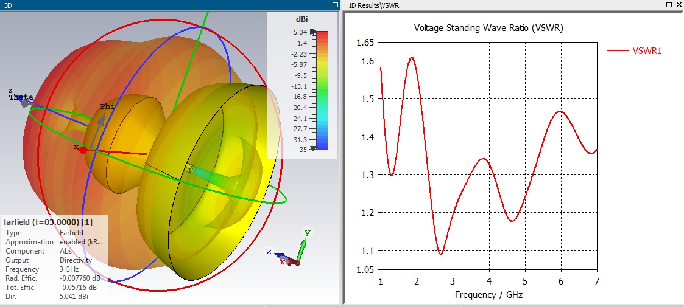
Task: Activate the 1D Results\VSWR title bar
Action: (487, 5)
